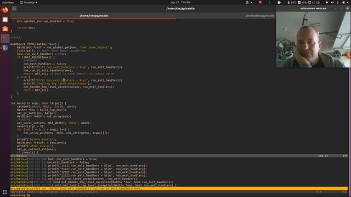
Task: Click the 'assert(argc > 0);' line
Action: tap(31, 126)
